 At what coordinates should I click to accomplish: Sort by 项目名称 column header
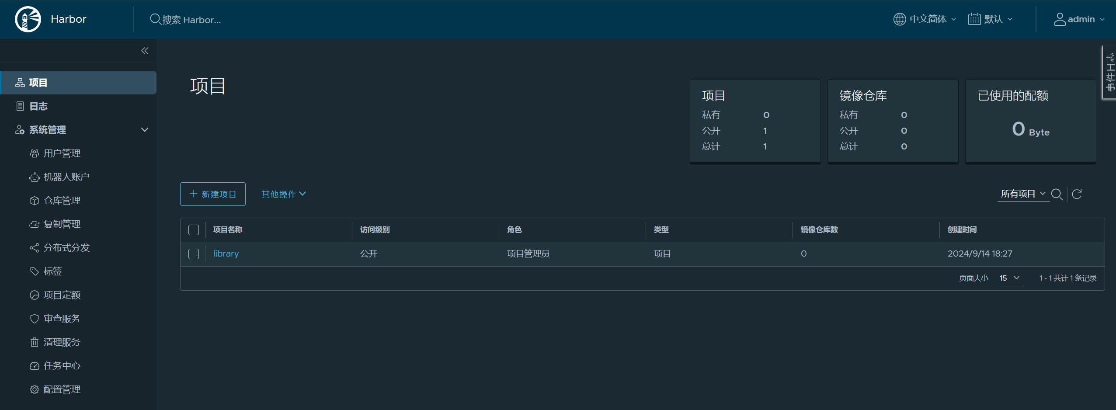[x=228, y=230]
